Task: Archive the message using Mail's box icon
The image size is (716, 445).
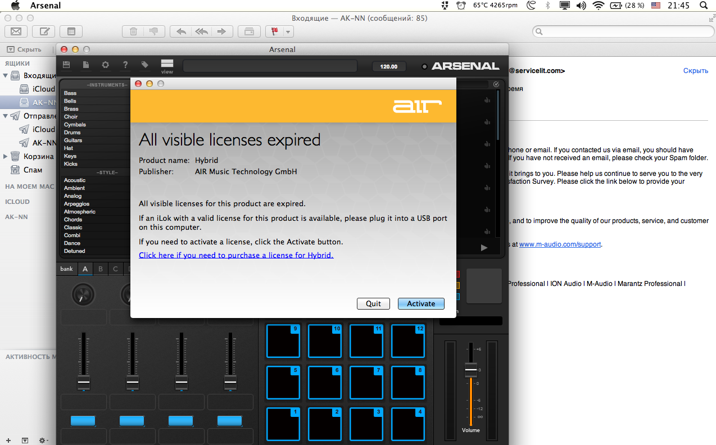Action: pos(249,31)
